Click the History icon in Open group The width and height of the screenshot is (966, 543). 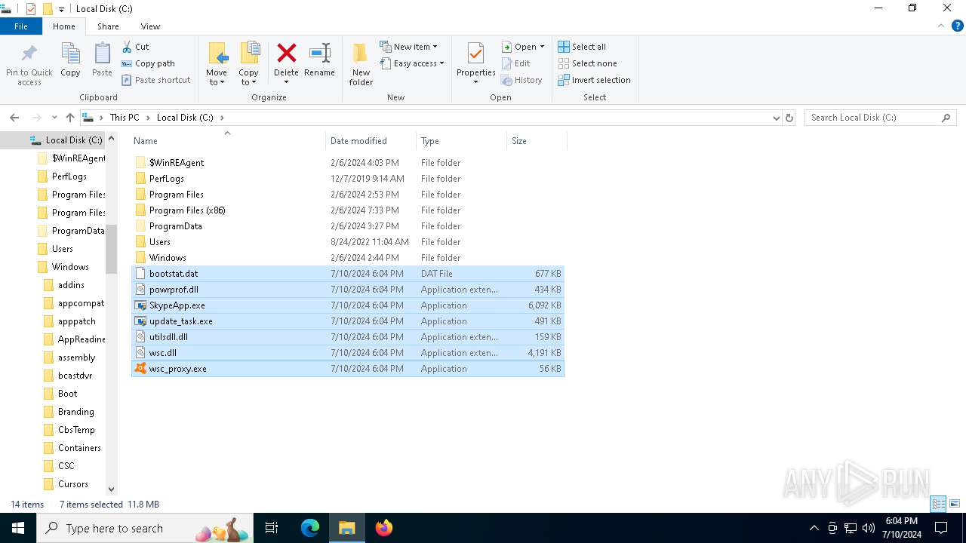[521, 80]
